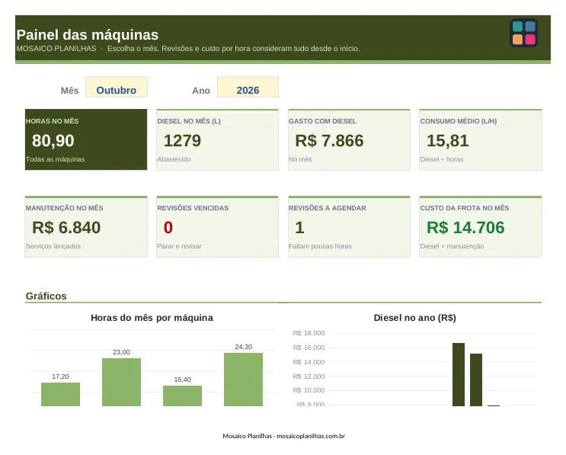Click the 'Diesel + manutenção' caption

(452, 246)
